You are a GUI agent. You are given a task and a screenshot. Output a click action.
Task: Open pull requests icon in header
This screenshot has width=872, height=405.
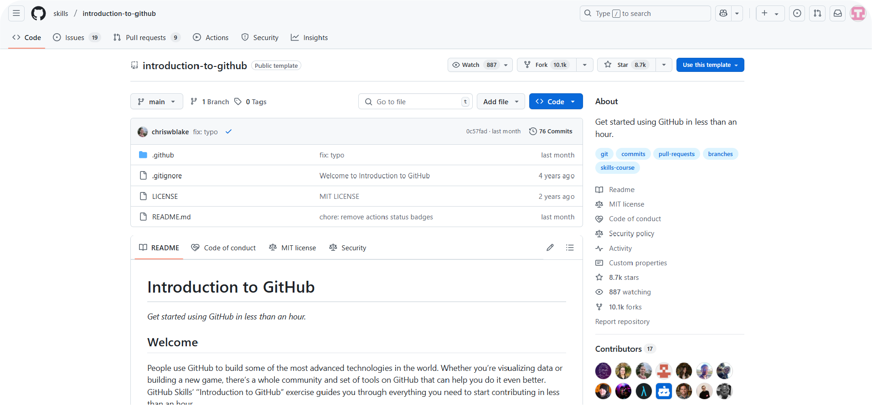pyautogui.click(x=817, y=13)
